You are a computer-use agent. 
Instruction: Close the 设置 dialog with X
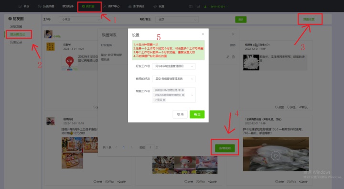203,34
